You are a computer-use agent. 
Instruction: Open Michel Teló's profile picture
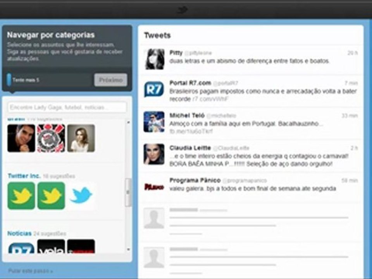coord(154,122)
